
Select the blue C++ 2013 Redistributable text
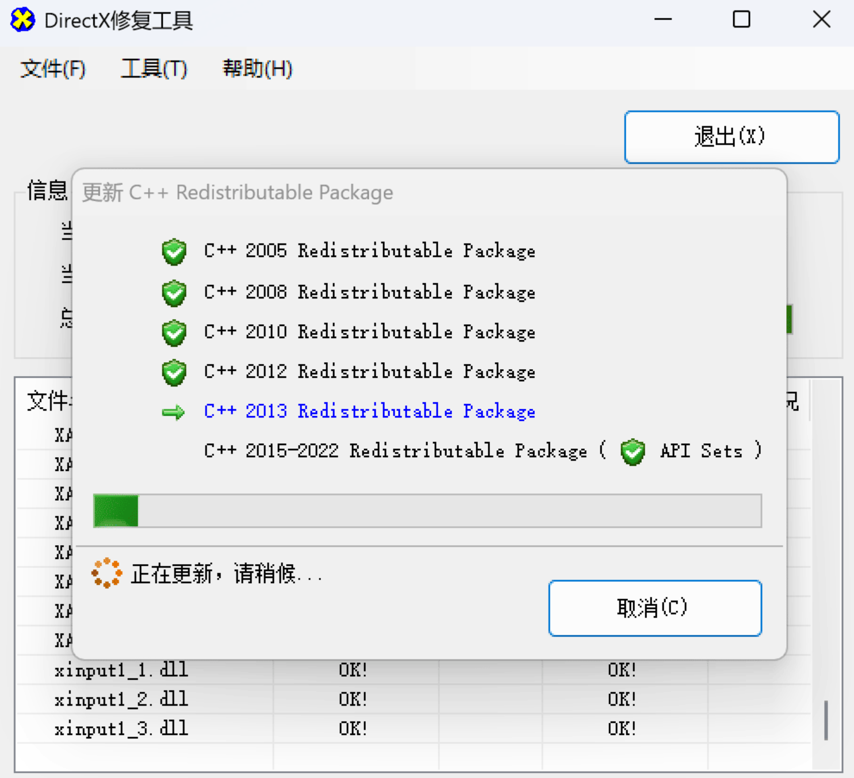(x=370, y=411)
